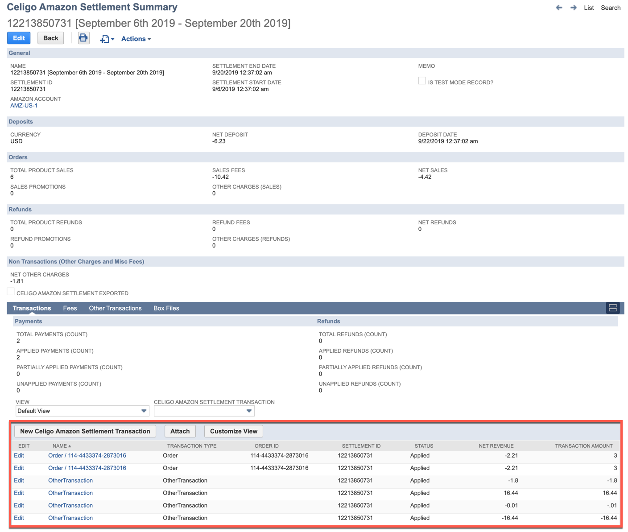The image size is (628, 532).
Task: Switch to the Box Files tab
Action: (166, 308)
